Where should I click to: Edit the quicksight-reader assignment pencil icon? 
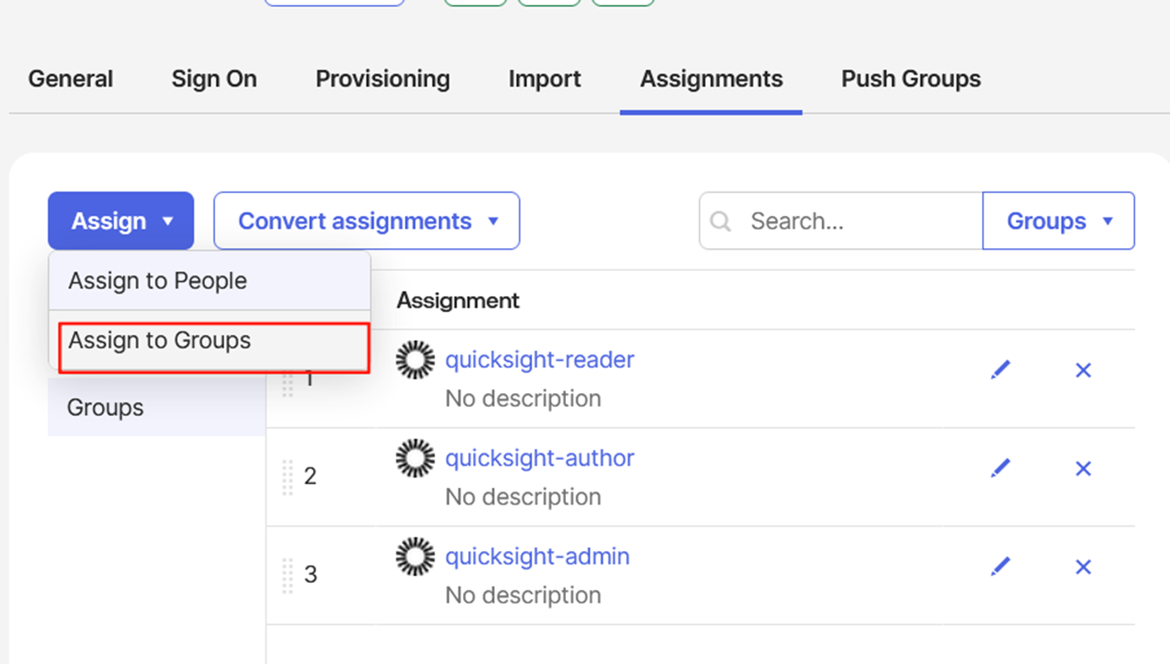[x=1000, y=370]
